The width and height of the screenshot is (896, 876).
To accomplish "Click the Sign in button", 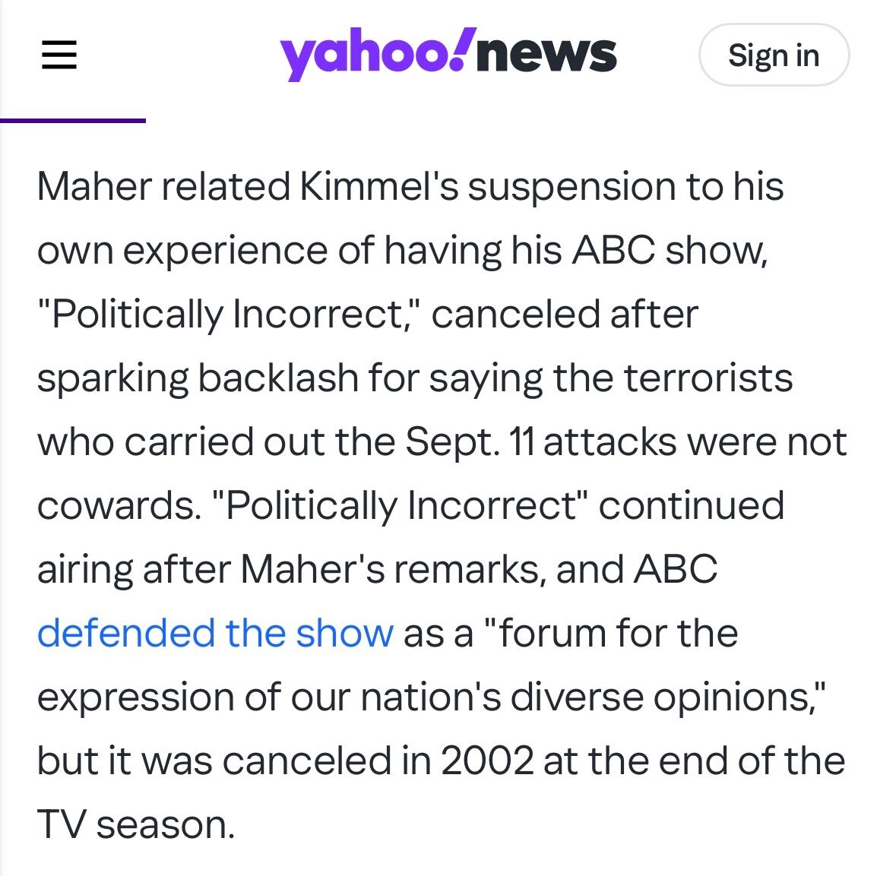I will [x=774, y=55].
